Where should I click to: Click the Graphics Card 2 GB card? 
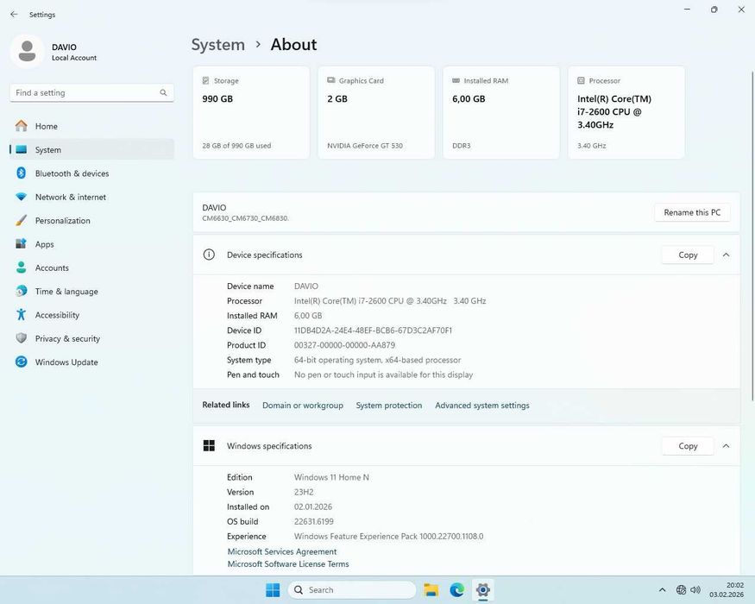(x=376, y=112)
